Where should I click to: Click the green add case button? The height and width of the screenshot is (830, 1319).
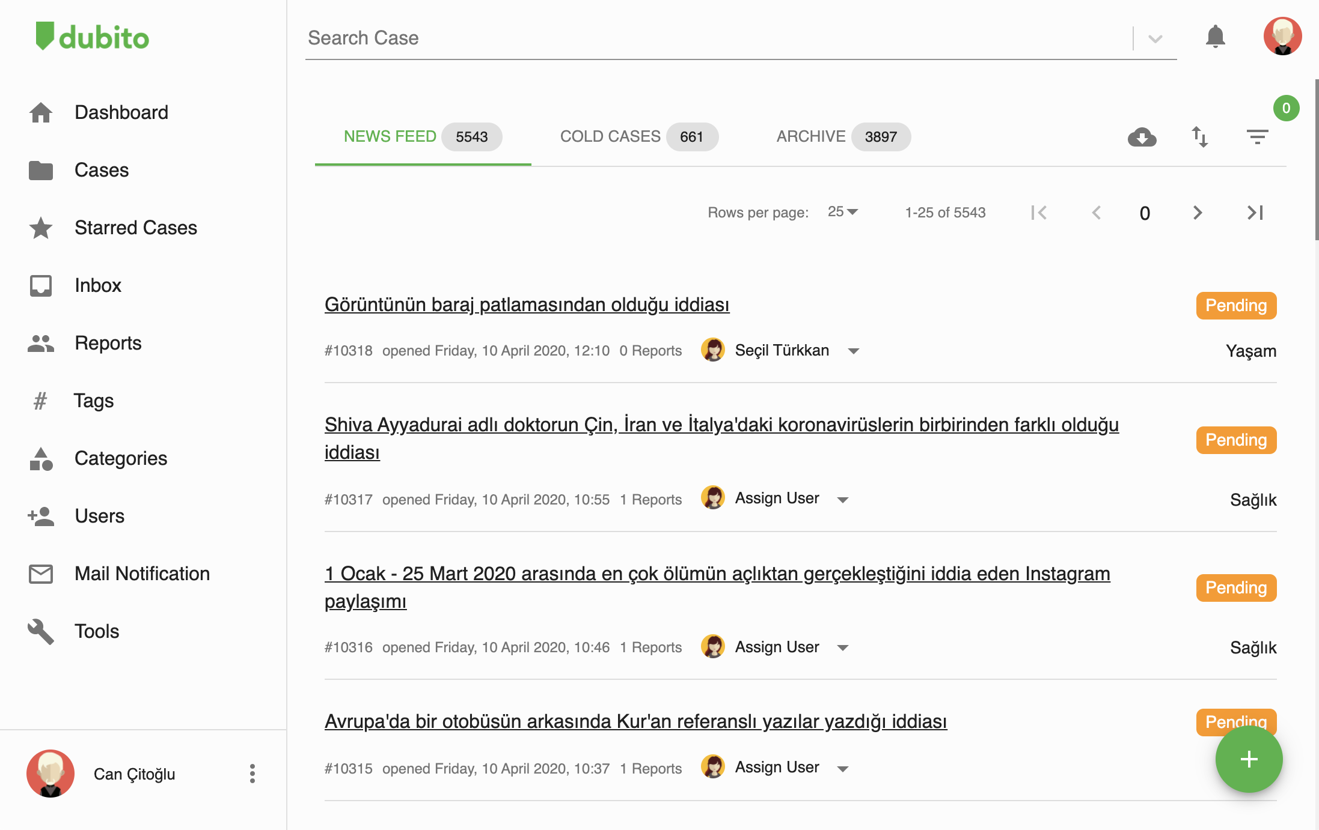pos(1249,759)
